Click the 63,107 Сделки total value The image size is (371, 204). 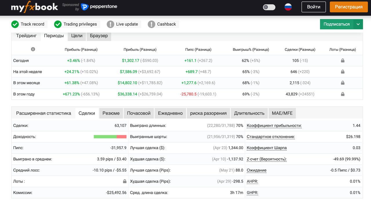(x=121, y=126)
